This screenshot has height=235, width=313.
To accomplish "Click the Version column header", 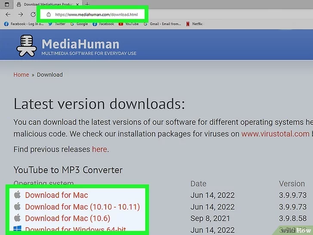I will tap(292, 184).
